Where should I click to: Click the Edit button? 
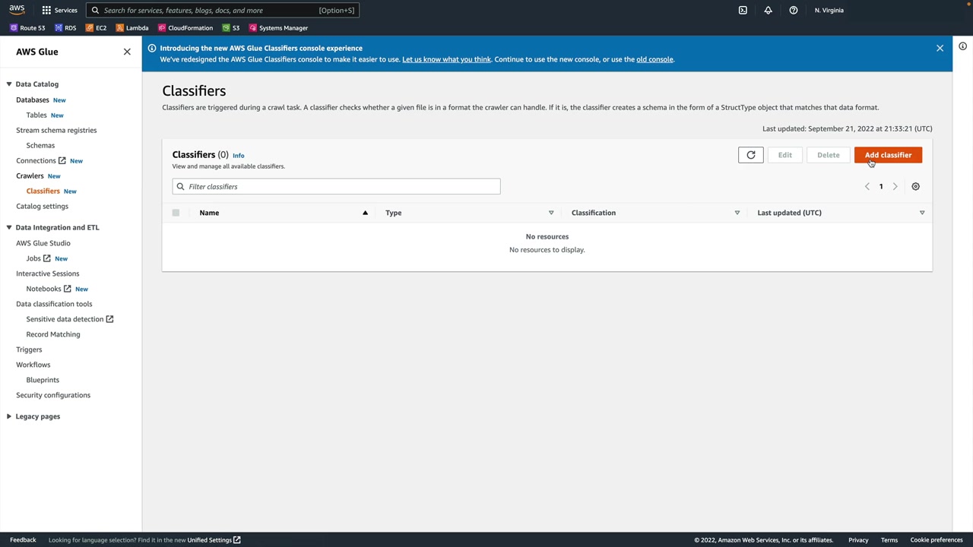(784, 155)
